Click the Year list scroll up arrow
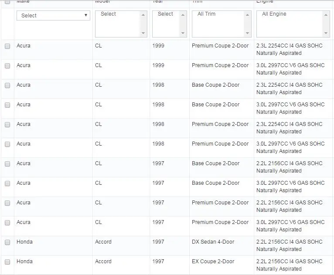Viewport: 334px width, 275px height. point(183,15)
